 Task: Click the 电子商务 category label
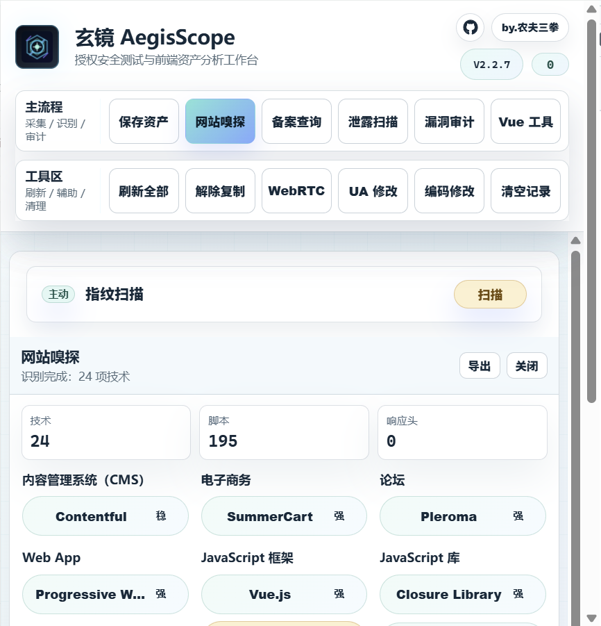226,479
